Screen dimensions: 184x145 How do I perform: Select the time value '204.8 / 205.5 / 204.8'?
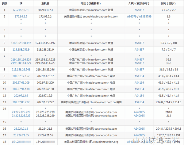169,129
